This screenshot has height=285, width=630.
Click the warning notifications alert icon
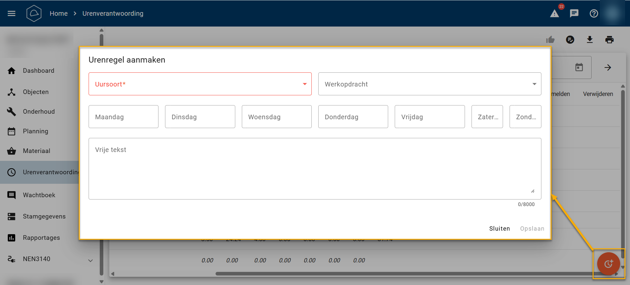[x=555, y=13]
